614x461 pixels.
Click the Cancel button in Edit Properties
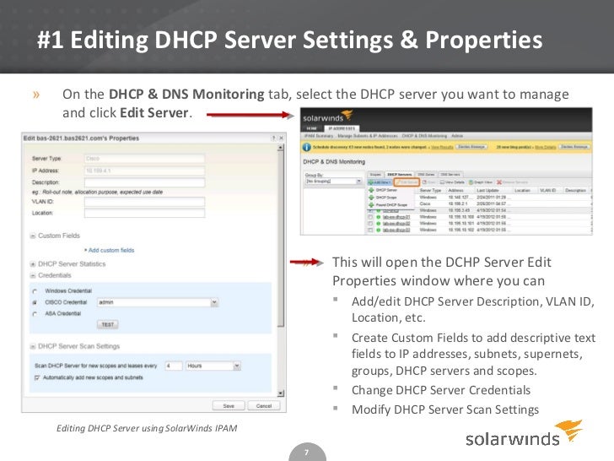pyautogui.click(x=264, y=406)
